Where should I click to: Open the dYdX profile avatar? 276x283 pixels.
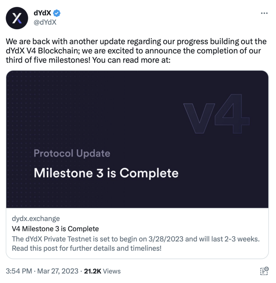17,18
